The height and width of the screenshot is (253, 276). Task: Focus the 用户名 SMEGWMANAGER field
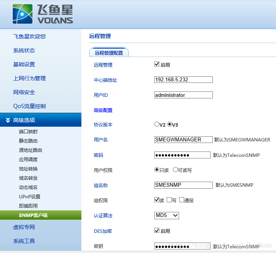tap(183, 139)
